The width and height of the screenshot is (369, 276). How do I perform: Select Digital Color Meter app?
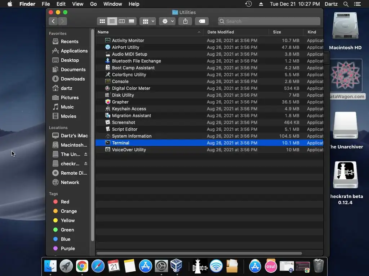pyautogui.click(x=209, y=88)
